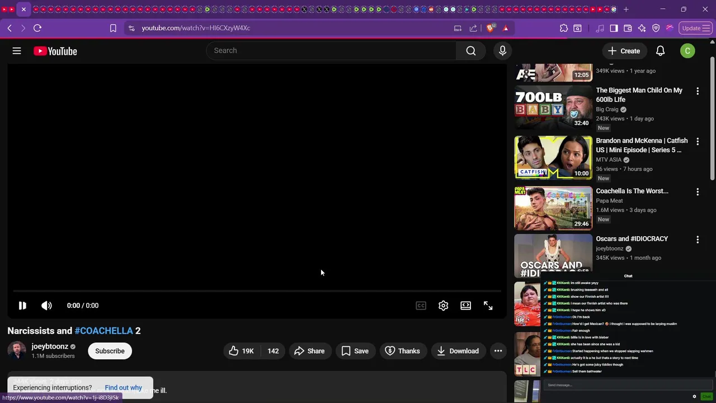716x403 pixels.
Task: Click the MTV ASIA channel name
Action: (609, 160)
